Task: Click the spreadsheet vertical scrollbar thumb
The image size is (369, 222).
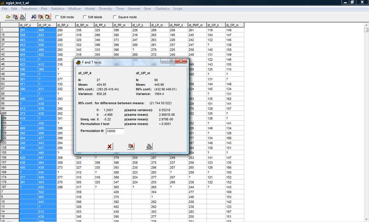Action: [x=366, y=30]
